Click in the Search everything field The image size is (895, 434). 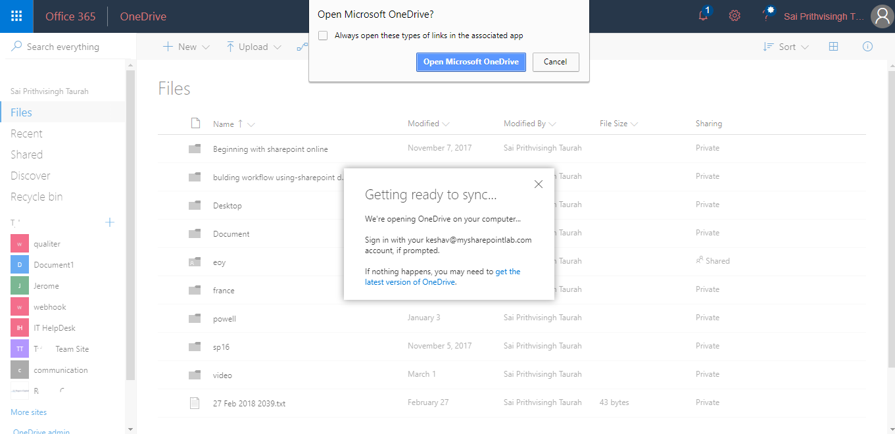(x=68, y=47)
